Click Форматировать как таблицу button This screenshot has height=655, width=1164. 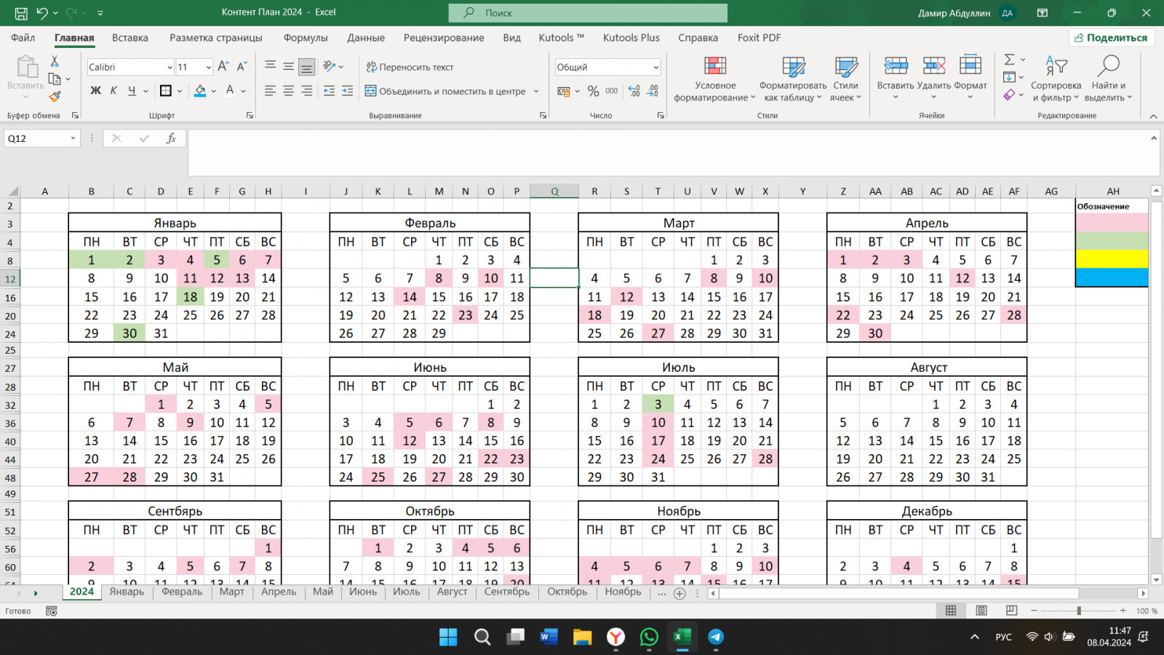pos(793,79)
